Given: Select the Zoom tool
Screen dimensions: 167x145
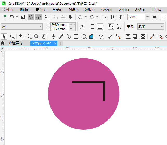Looking at the screenshot, I should (29, 36).
